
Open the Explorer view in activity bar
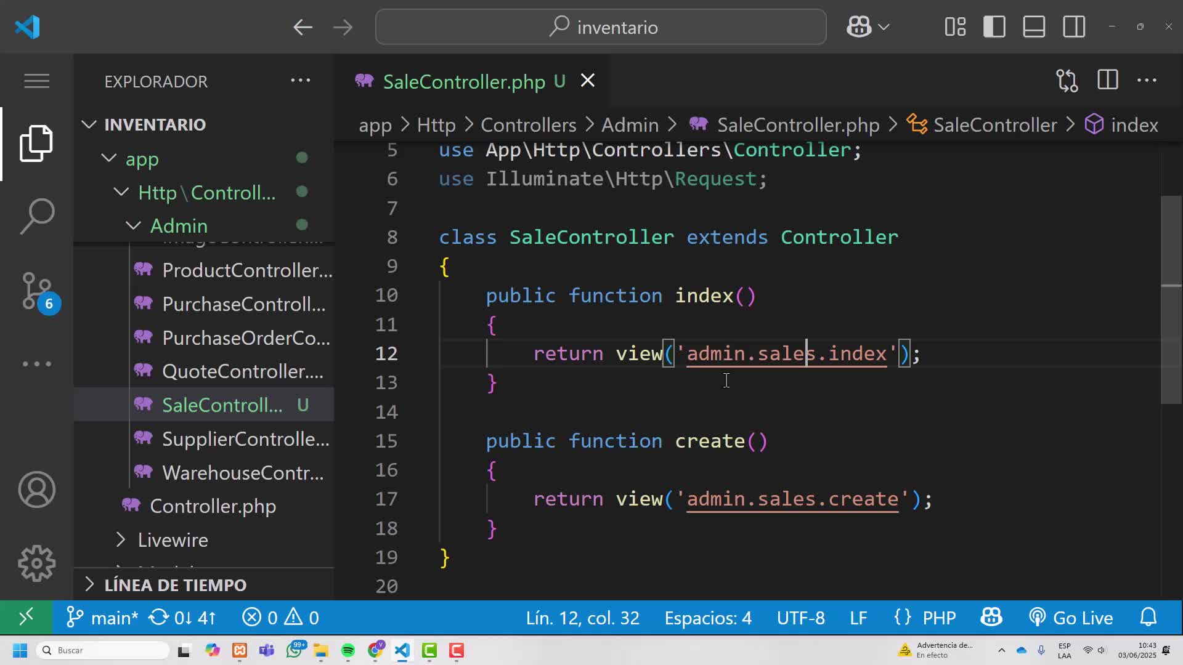(x=36, y=143)
